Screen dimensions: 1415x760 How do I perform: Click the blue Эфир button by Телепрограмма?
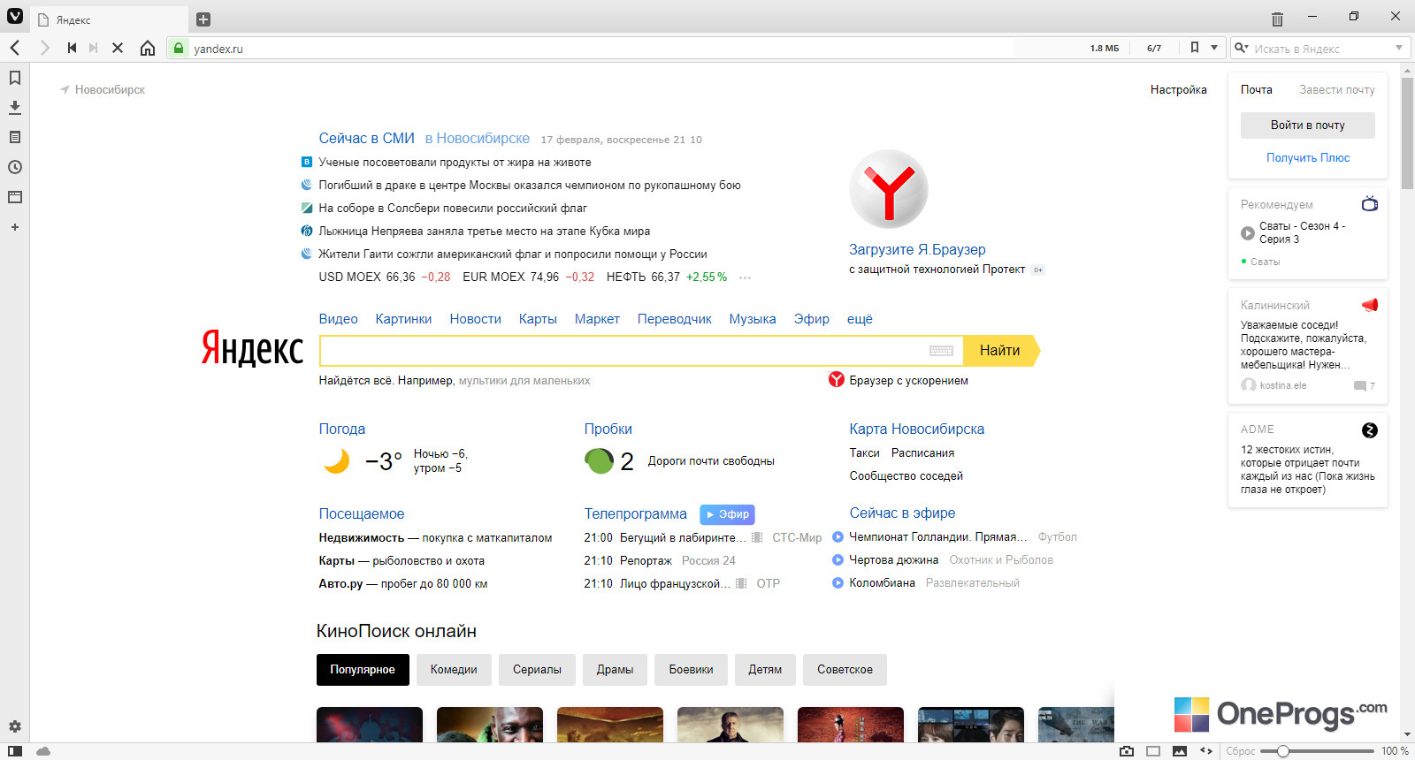(727, 514)
